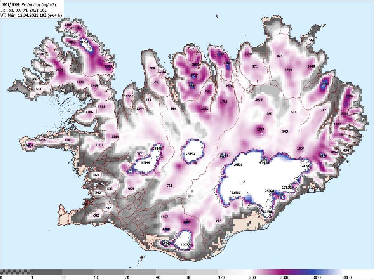Click the 2187 value in the interior
Screen dimensions: 374x280
pos(260,130)
